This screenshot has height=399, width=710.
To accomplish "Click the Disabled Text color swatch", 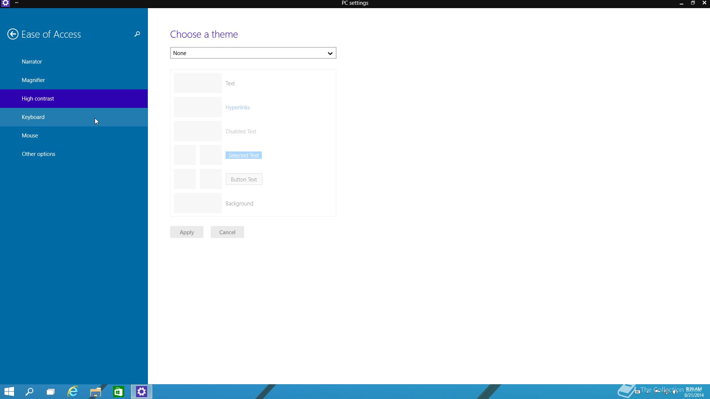I will (x=198, y=131).
